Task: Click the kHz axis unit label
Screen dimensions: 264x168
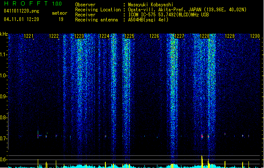Action: [x=4, y=34]
